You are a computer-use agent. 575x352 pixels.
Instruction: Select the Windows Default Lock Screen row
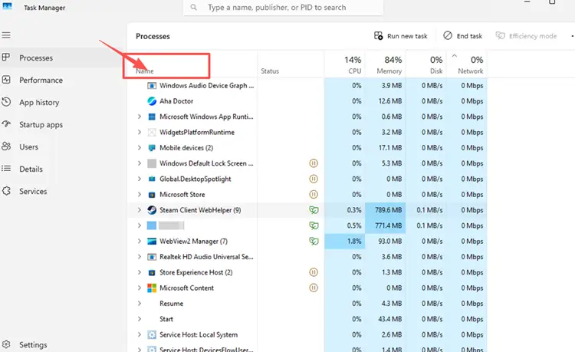(x=307, y=163)
